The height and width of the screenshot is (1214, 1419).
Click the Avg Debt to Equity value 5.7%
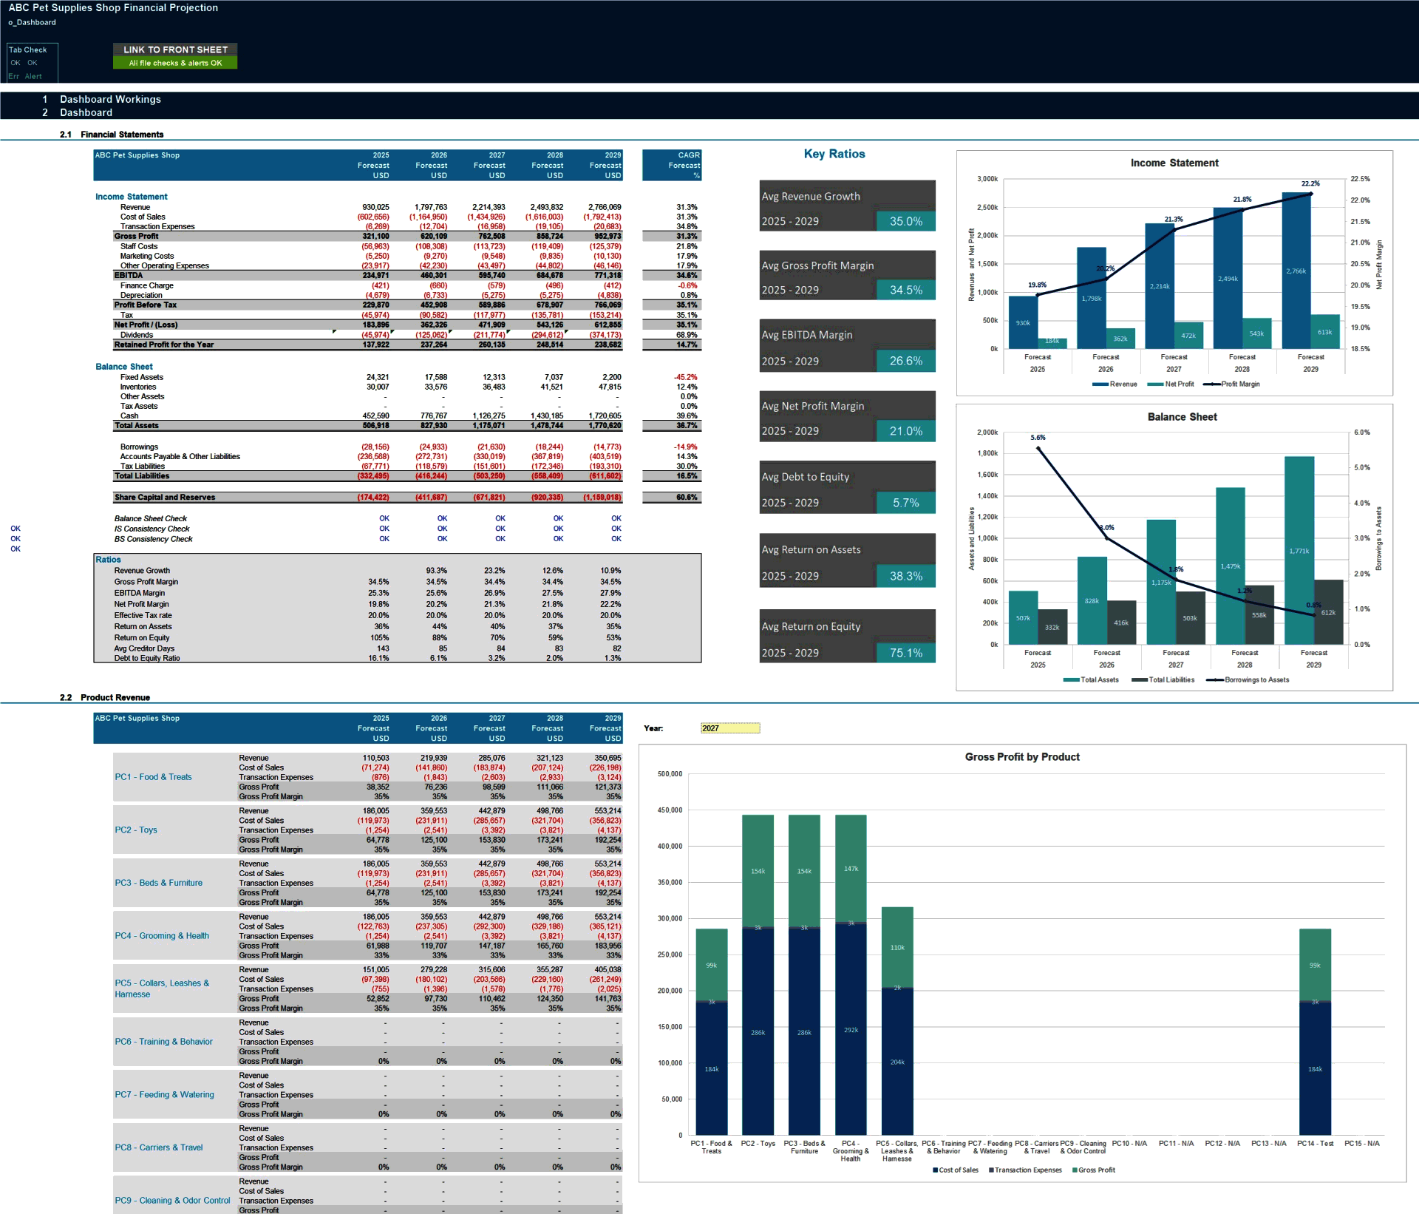(x=906, y=503)
